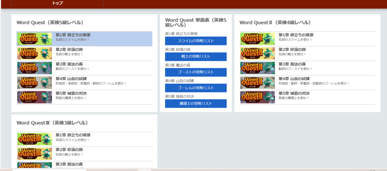Screen dimensions: 387x171
Task: Open Word Quest II 第5章 城砦の対決 link
Action: tap(294, 93)
